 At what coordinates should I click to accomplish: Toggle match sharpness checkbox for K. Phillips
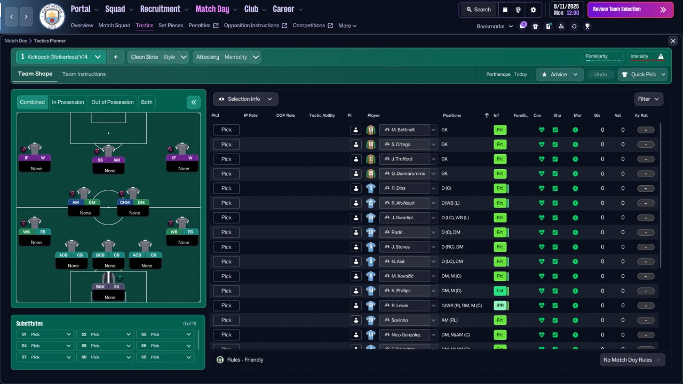[555, 291]
